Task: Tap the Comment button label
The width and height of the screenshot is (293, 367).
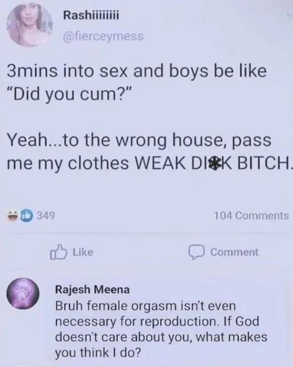Action: (234, 252)
